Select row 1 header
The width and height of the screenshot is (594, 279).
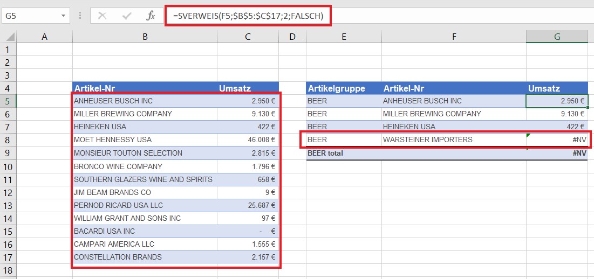tap(8, 50)
